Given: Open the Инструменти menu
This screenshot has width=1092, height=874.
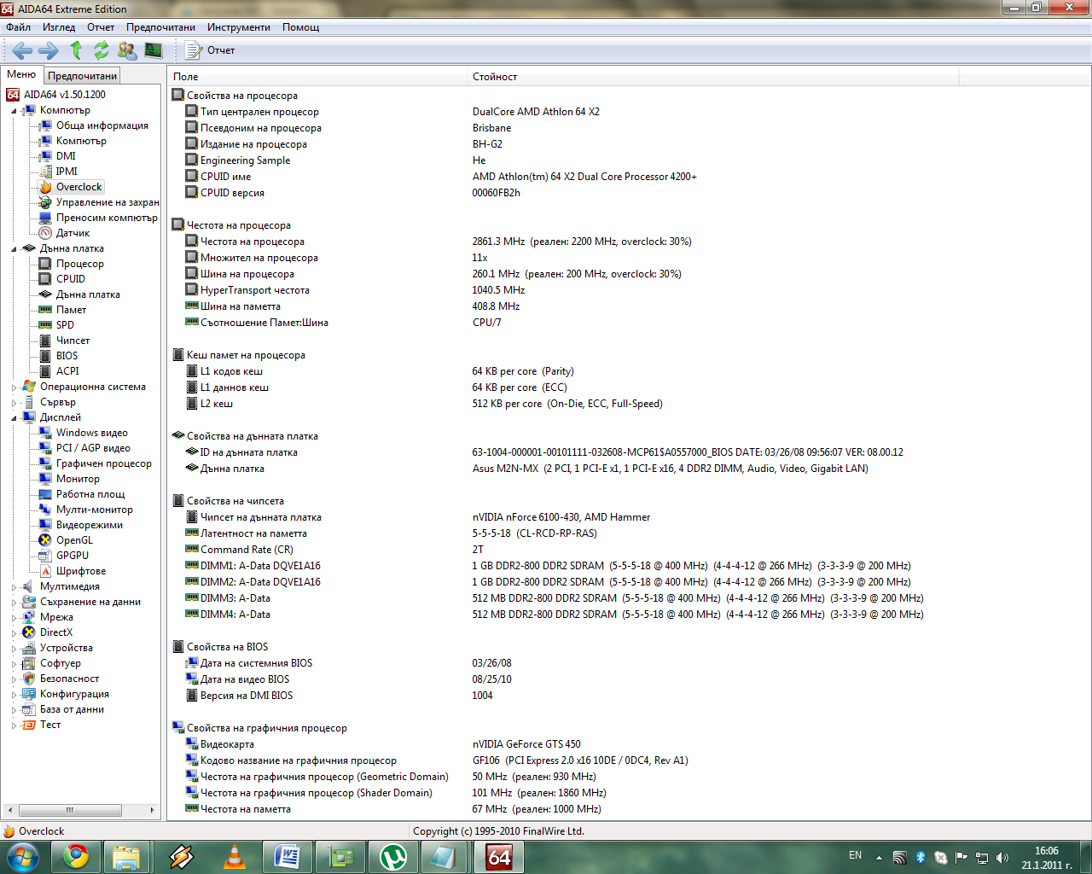Looking at the screenshot, I should (238, 27).
